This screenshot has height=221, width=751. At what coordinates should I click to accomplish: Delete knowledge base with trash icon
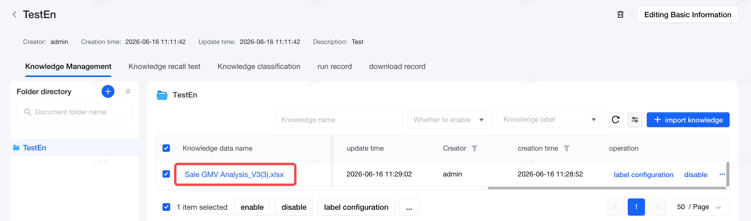[x=620, y=15]
